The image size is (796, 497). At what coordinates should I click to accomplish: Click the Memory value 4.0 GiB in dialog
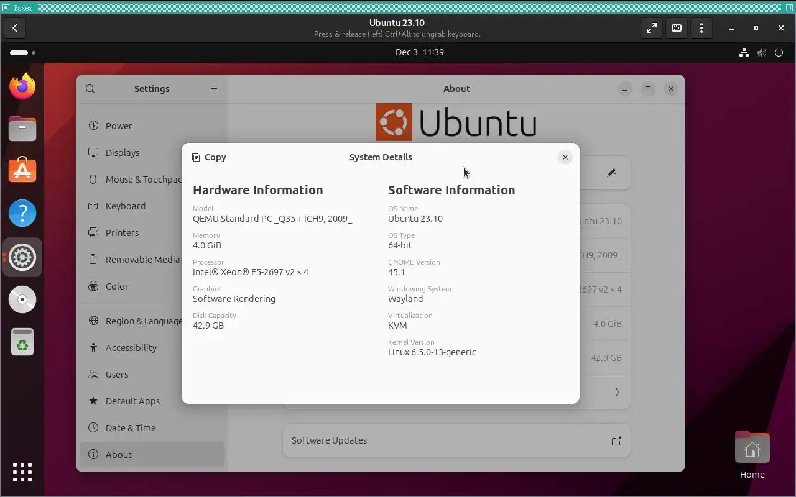pos(207,245)
